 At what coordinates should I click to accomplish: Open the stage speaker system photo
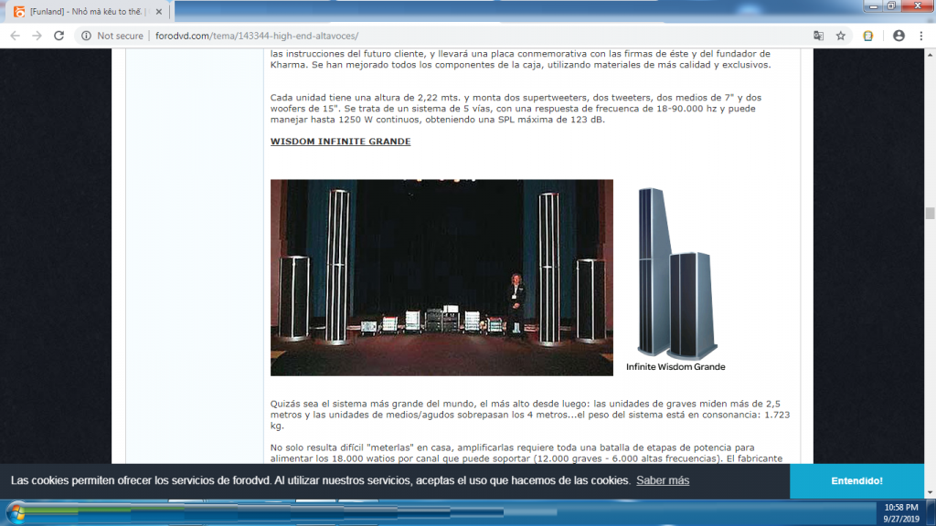[x=441, y=278]
